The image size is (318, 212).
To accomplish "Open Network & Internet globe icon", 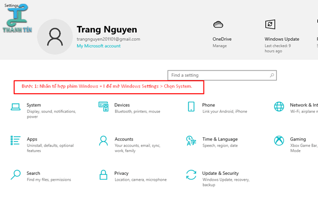I will [x=279, y=107].
